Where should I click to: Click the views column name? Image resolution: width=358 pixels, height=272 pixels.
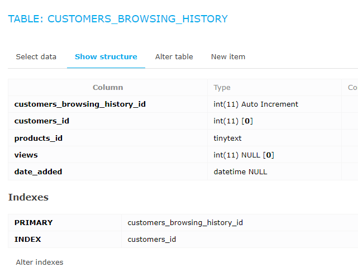point(26,155)
